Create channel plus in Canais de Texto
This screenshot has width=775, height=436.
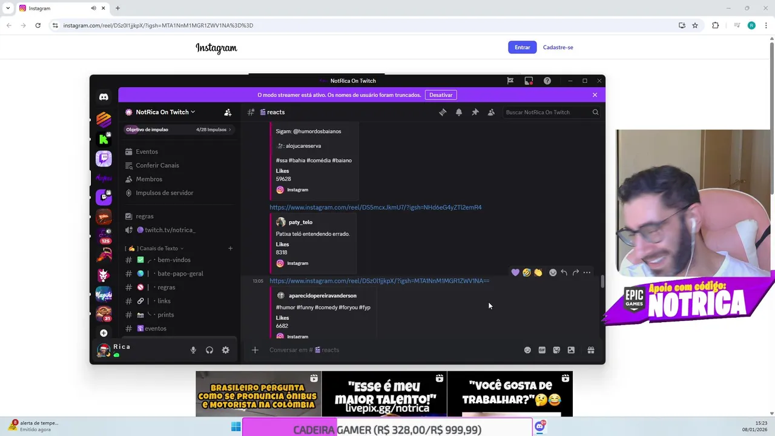[230, 248]
